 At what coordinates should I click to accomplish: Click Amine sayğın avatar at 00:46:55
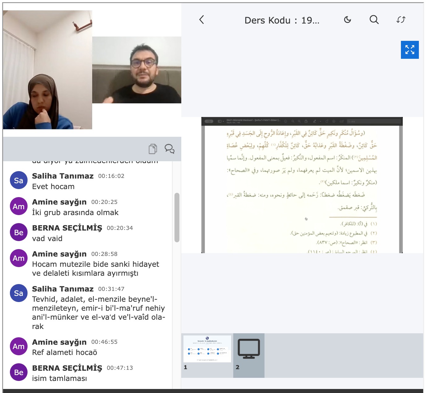tap(19, 346)
